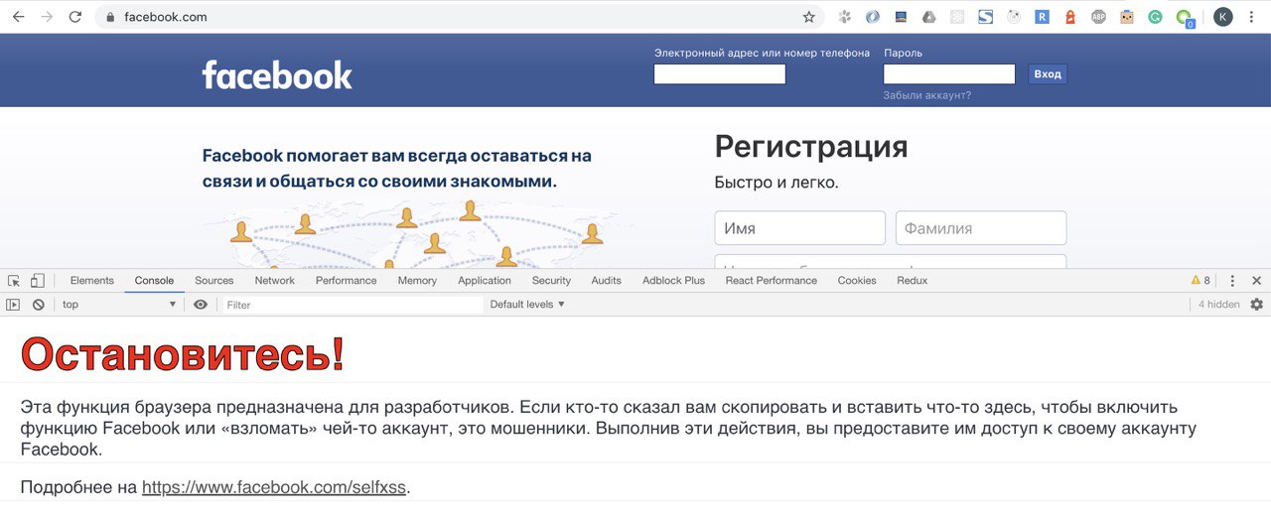
Task: Open the React Performance tab
Action: click(772, 281)
